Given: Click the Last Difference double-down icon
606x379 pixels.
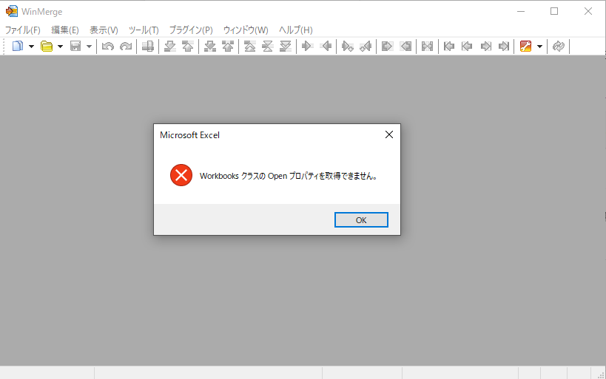Looking at the screenshot, I should [x=285, y=47].
